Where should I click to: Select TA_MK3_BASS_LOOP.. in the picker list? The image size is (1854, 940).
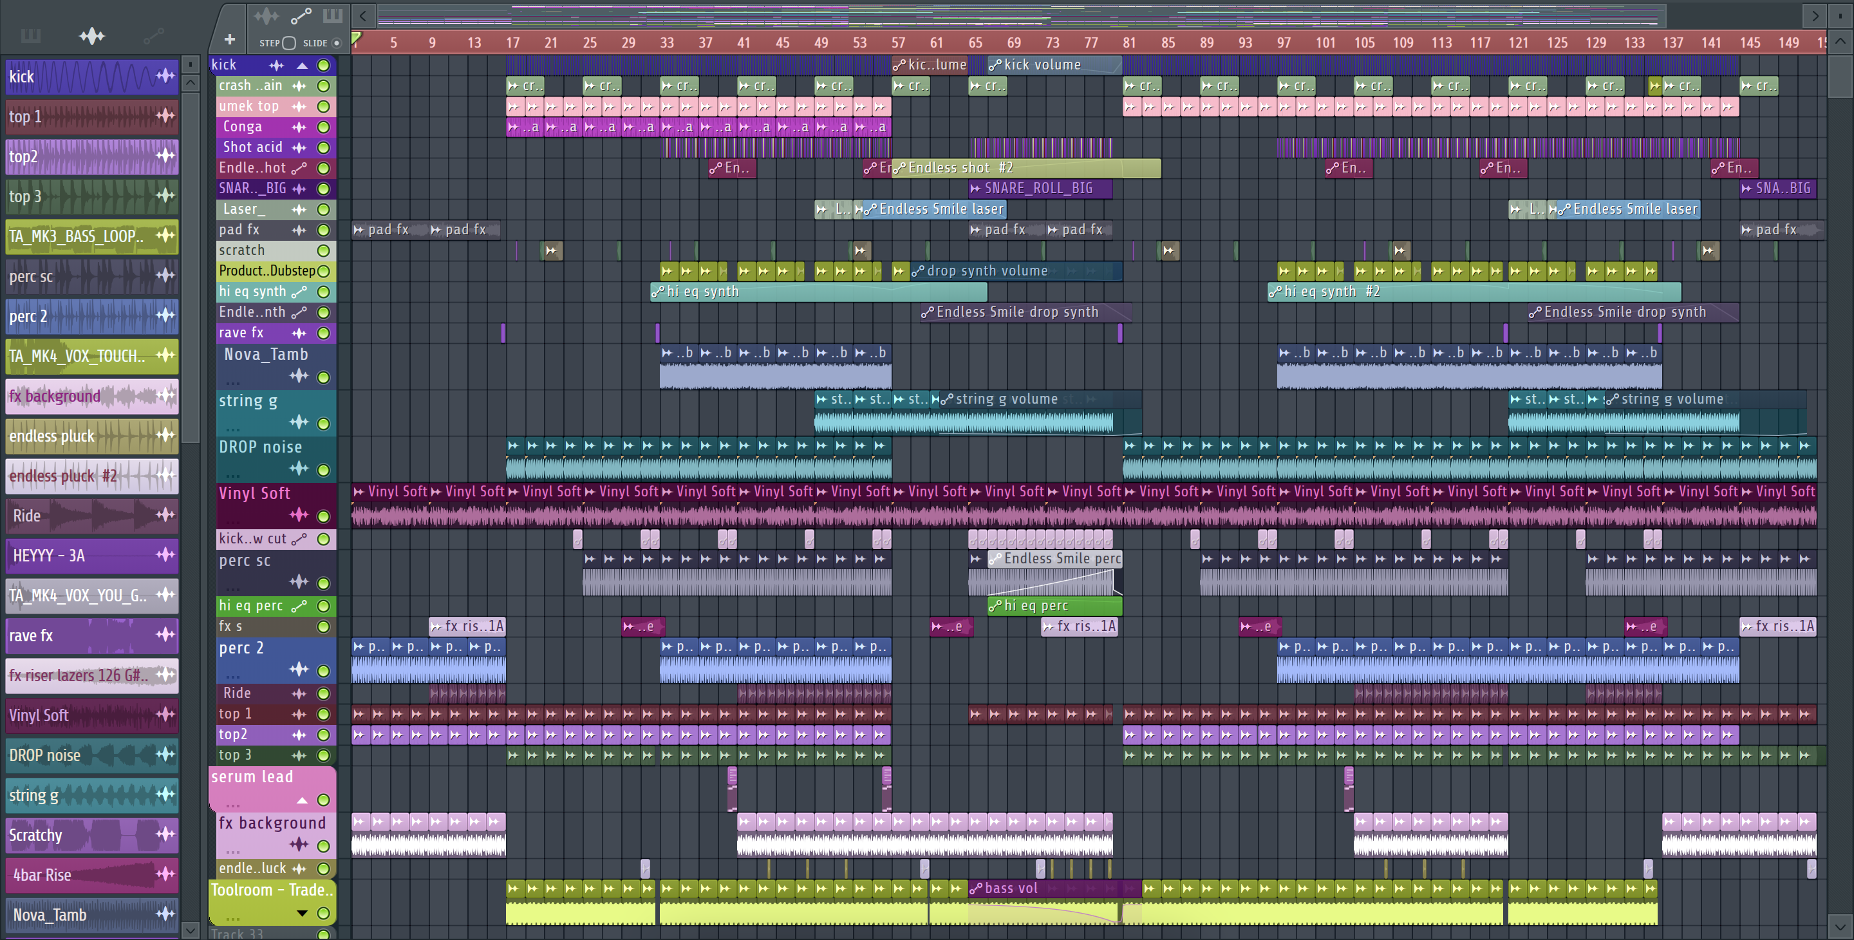[x=91, y=236]
